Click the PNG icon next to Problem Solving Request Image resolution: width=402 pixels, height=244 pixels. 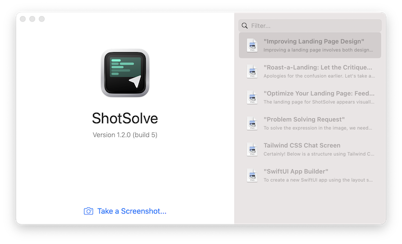pos(252,123)
